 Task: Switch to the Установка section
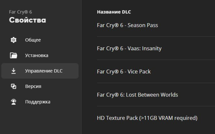37,55
